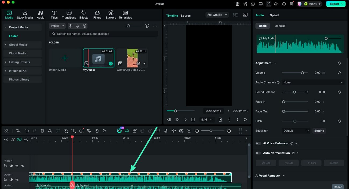
Task: Click the gift icon in title bar
Action: [x=238, y=4]
